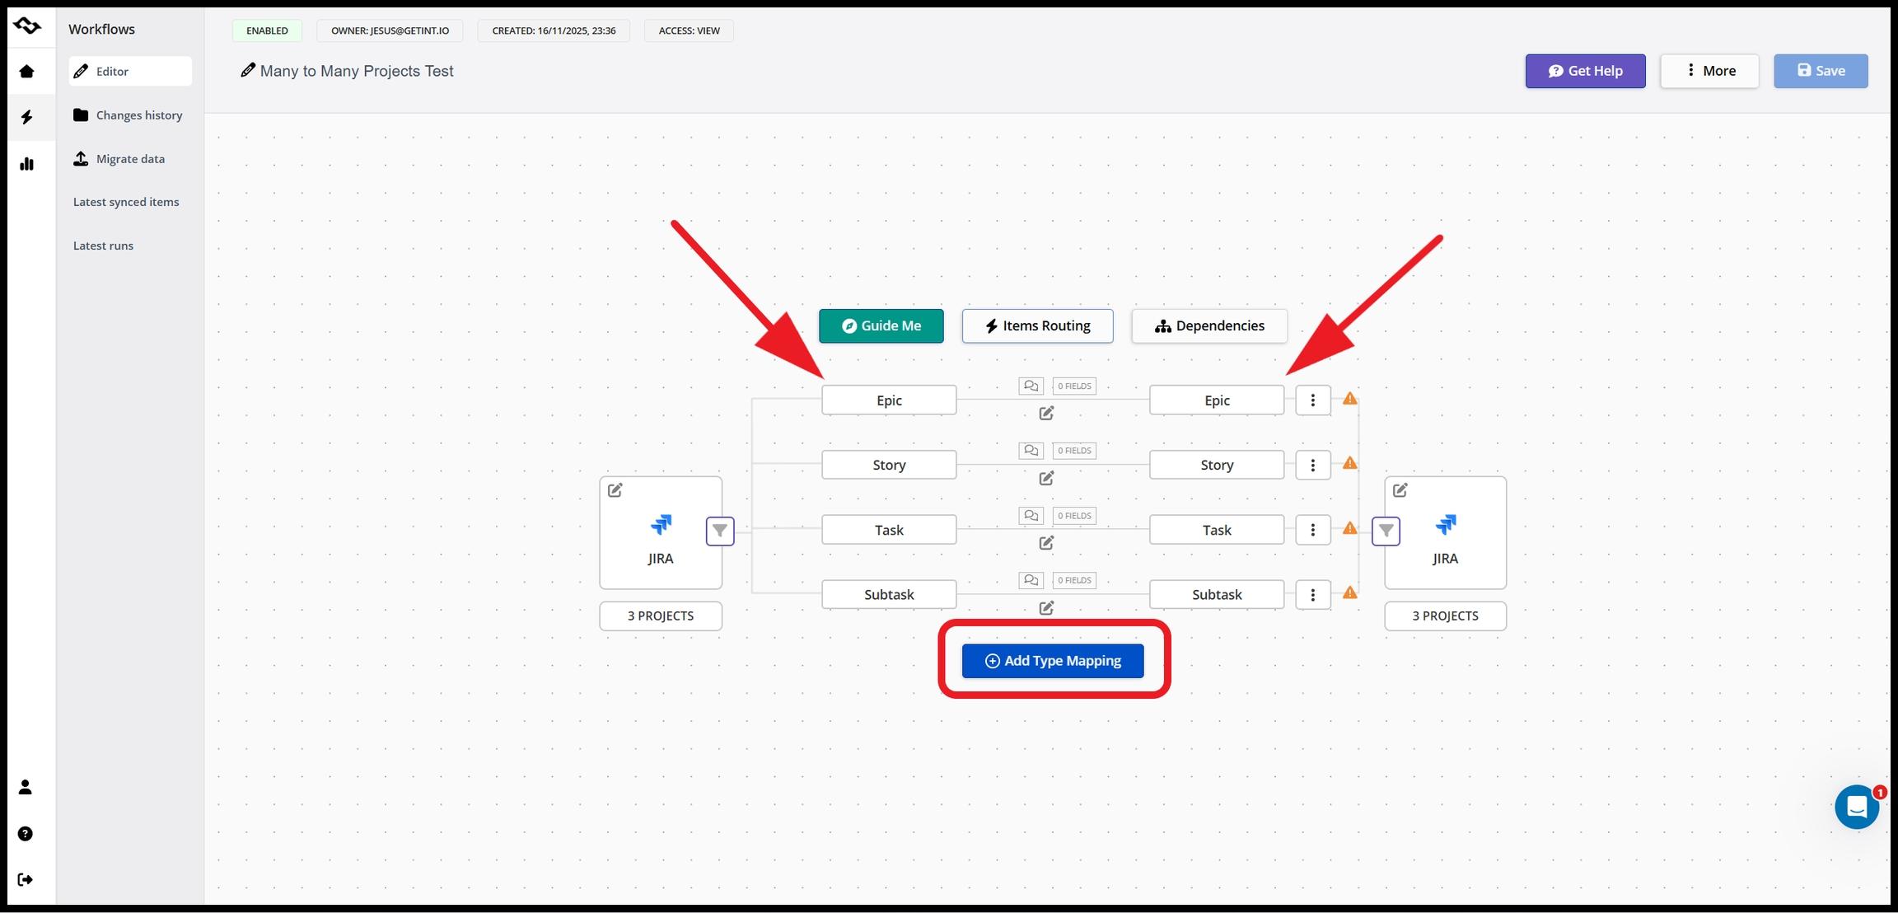Open the More dropdown menu
The image size is (1898, 913).
[x=1709, y=71]
